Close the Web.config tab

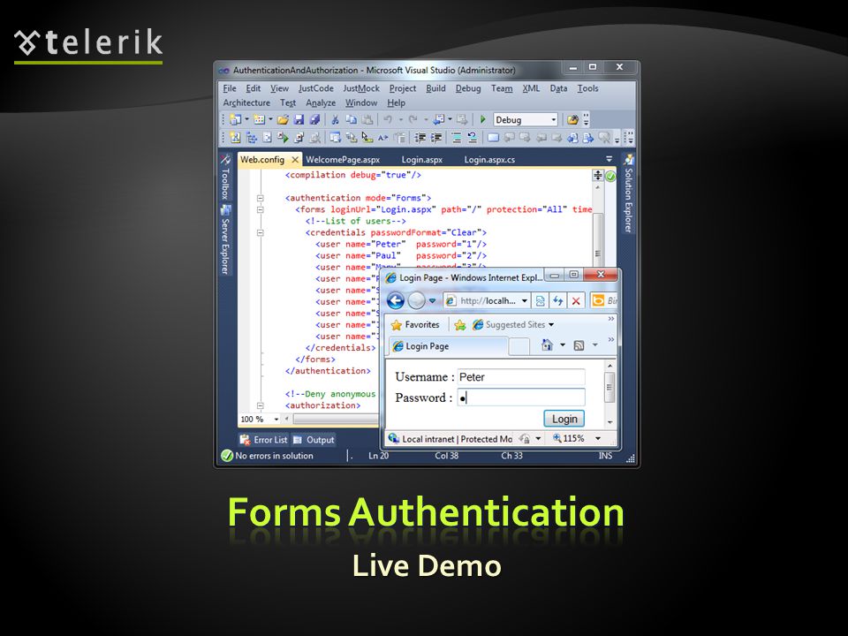[x=295, y=160]
